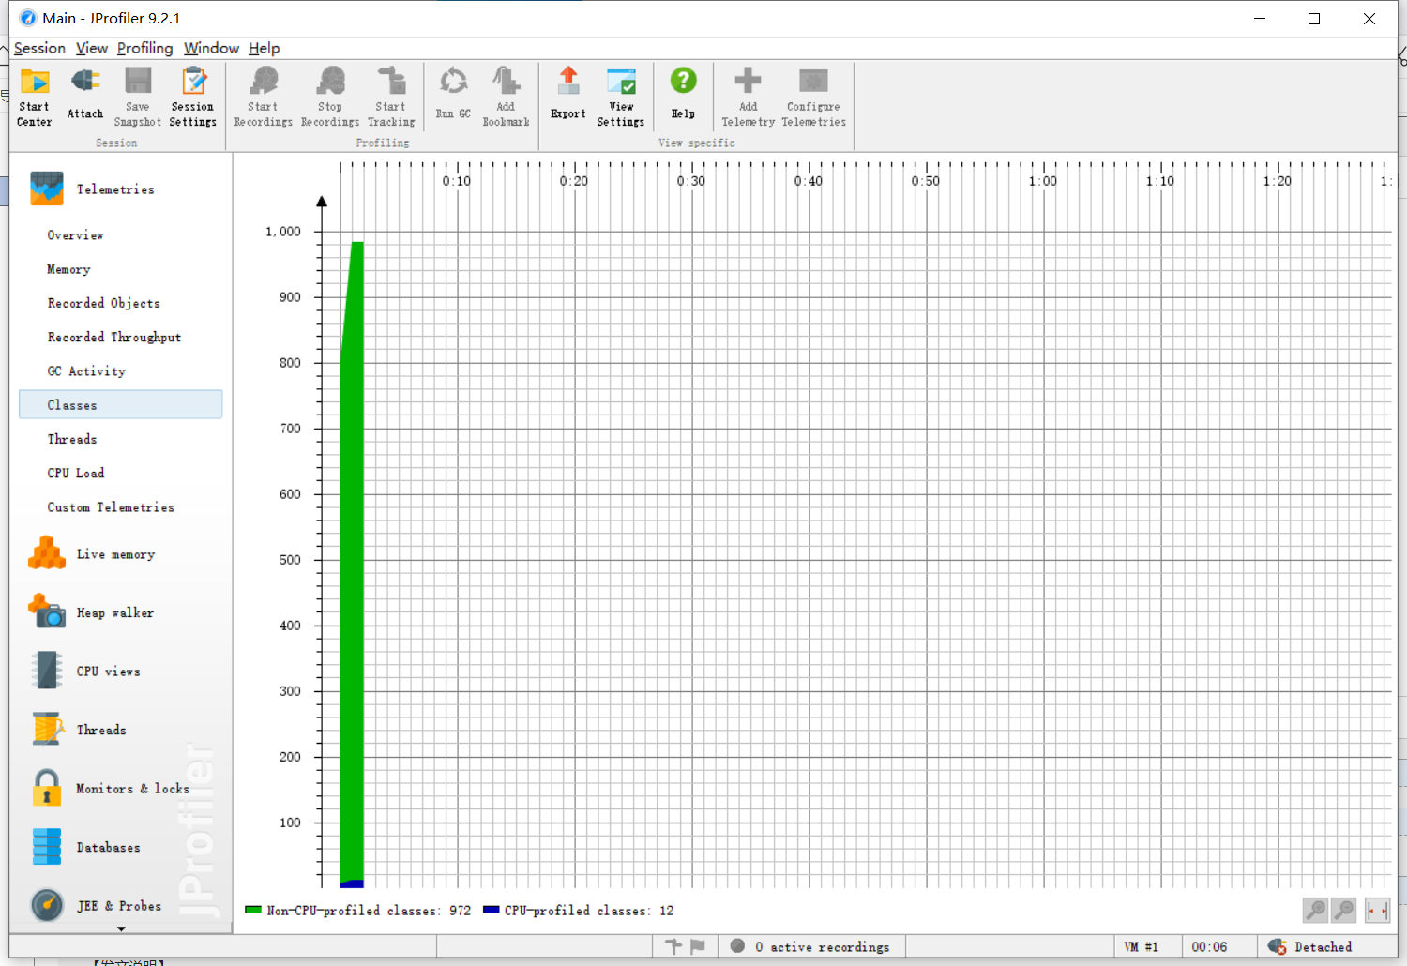The width and height of the screenshot is (1407, 966).
Task: Open the Window menu
Action: (x=211, y=48)
